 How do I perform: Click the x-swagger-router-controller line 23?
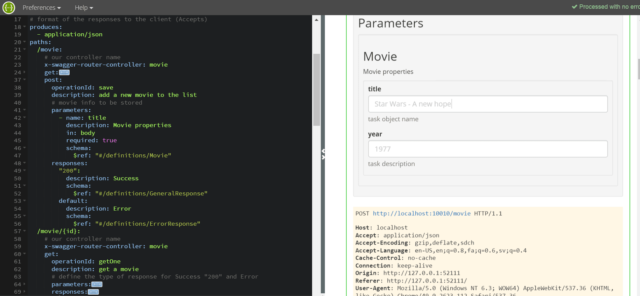pyautogui.click(x=106, y=65)
